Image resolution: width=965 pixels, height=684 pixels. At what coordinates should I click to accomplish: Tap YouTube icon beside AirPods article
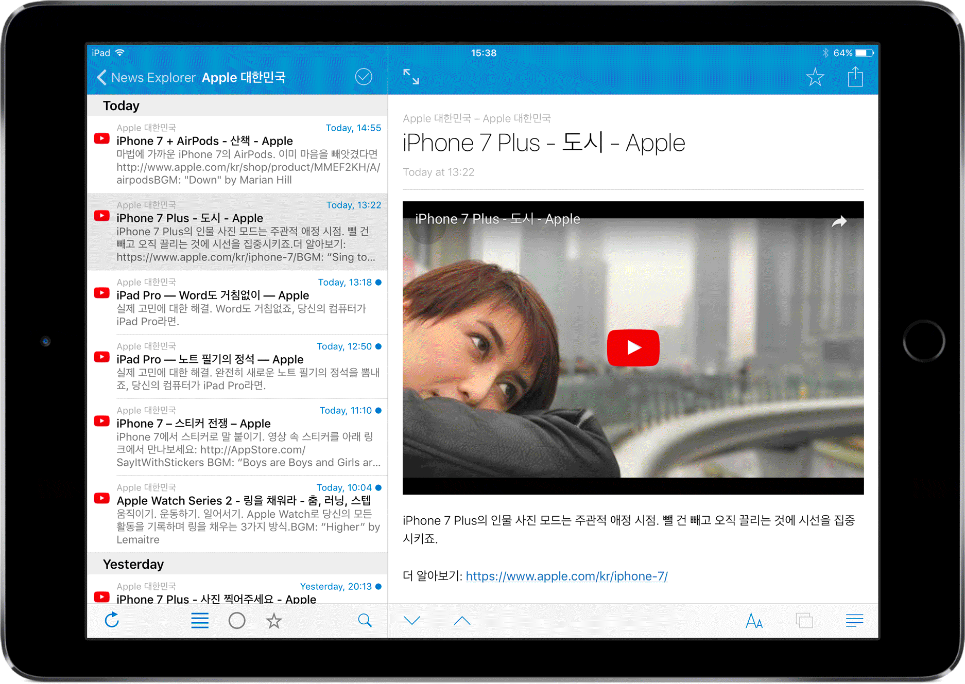tap(102, 138)
